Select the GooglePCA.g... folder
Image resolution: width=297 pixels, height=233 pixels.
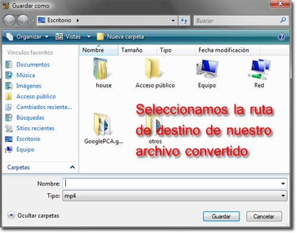pos(103,128)
